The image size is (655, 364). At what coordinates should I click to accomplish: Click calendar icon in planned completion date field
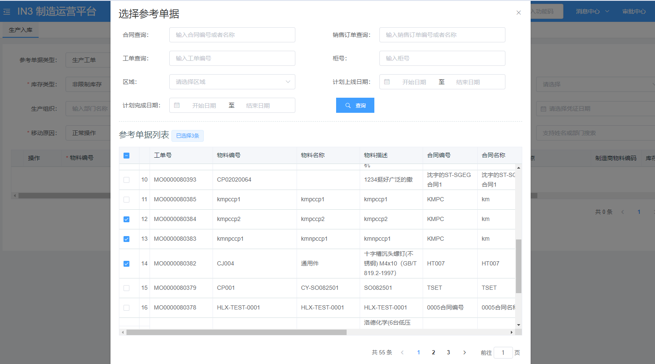coord(177,105)
